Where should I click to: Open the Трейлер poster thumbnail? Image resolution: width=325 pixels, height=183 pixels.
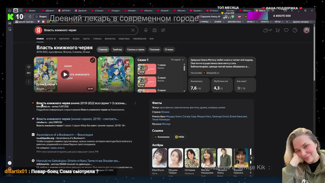pyautogui.click(x=116, y=74)
